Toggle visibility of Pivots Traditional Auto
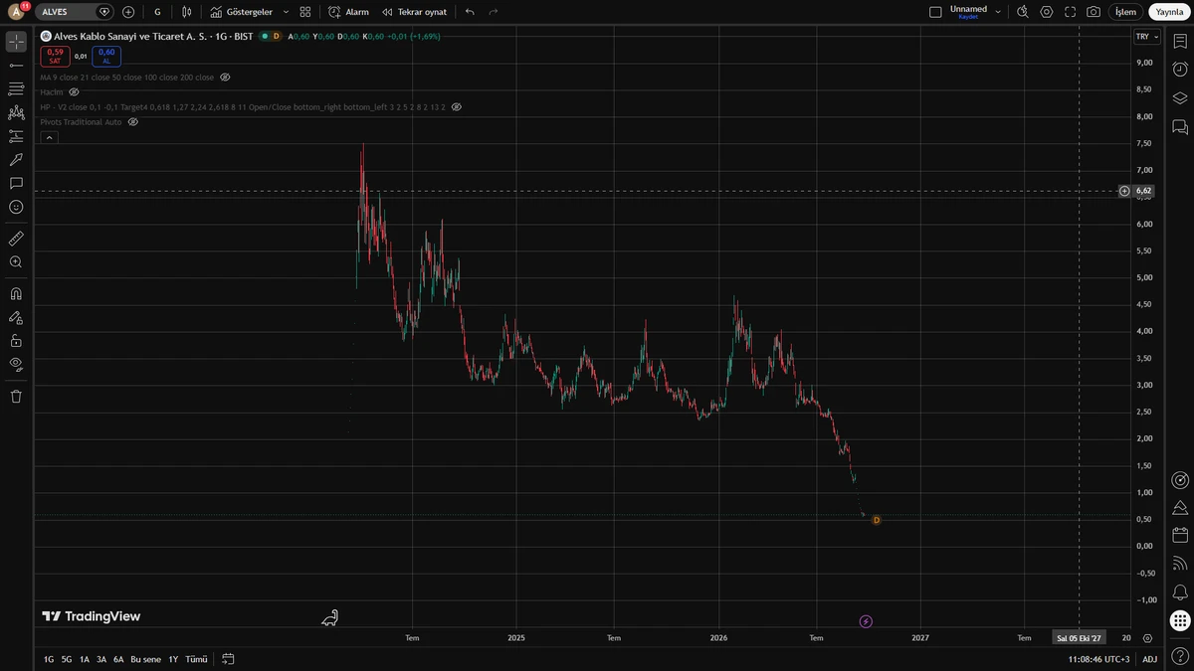 132,121
